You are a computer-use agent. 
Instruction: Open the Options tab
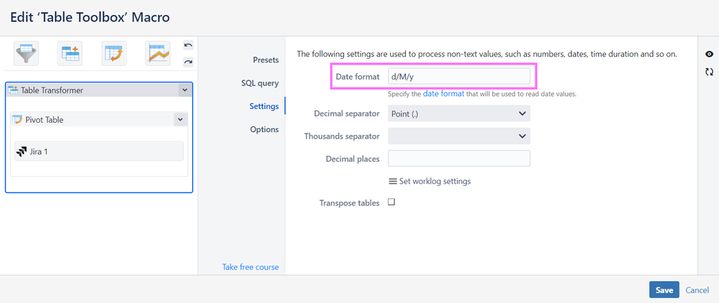(x=264, y=129)
